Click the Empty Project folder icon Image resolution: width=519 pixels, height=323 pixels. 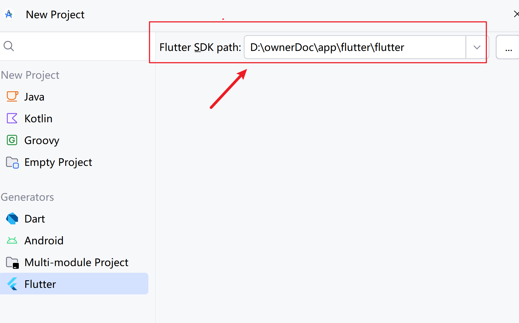click(12, 162)
